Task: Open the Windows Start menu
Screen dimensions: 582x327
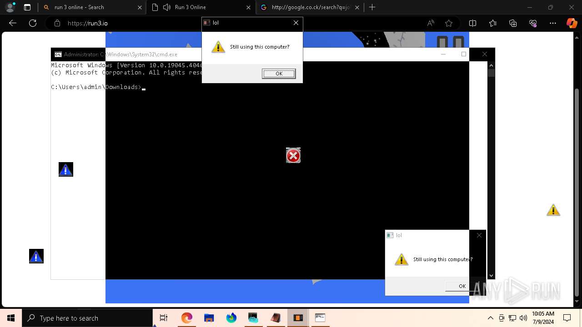Action: (11, 318)
